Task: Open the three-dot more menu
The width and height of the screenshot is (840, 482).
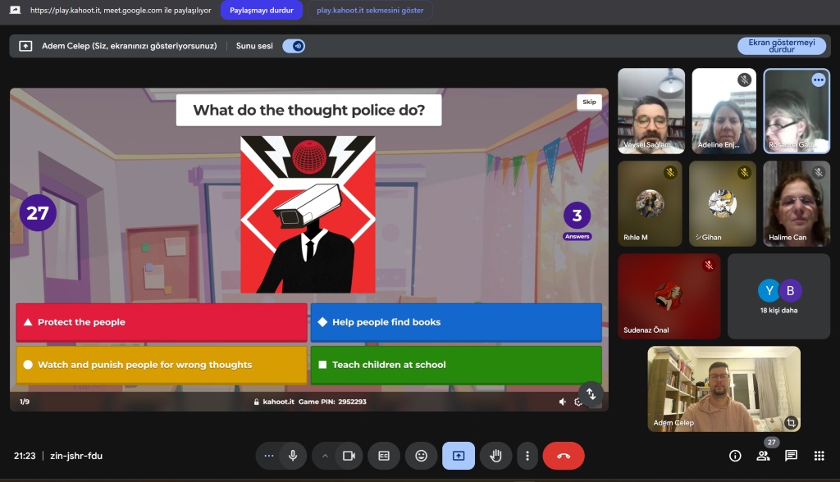Action: (x=527, y=456)
